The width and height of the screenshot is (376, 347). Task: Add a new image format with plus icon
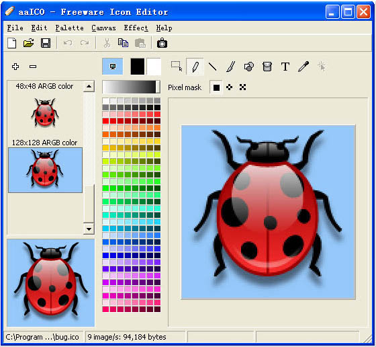pos(15,67)
